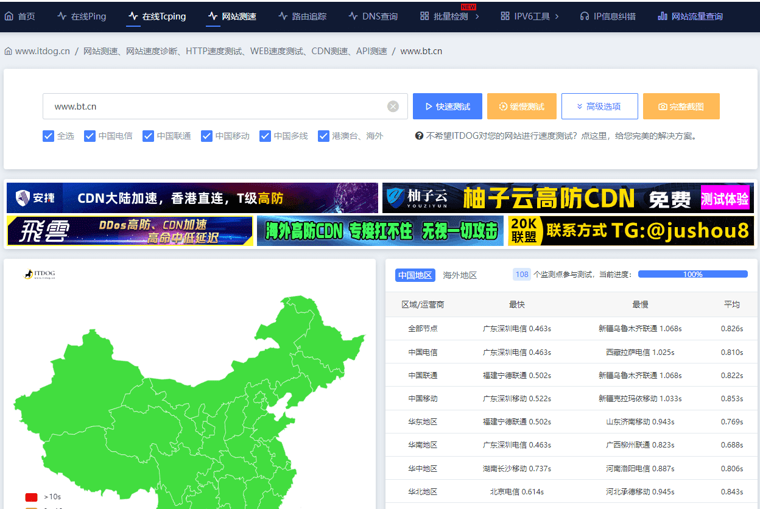Viewport: 760px width, 509px height.
Task: Open the 网站测速 breadcrumb link
Action: click(x=235, y=51)
